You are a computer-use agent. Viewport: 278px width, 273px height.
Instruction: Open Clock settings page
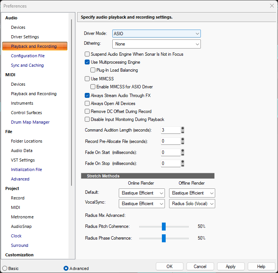click(x=16, y=236)
